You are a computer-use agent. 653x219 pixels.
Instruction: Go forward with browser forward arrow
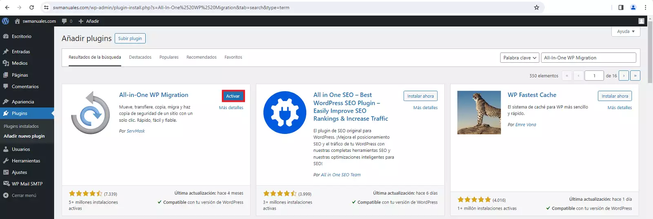(x=19, y=7)
